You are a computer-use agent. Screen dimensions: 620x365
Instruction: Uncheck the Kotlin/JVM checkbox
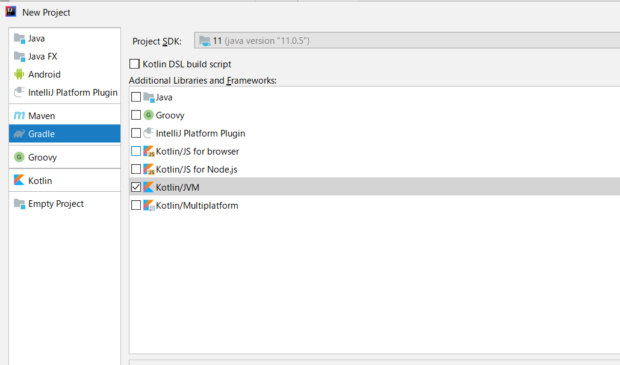pos(136,187)
